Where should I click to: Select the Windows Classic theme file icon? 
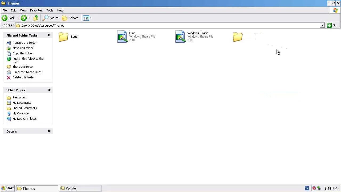coord(180,37)
